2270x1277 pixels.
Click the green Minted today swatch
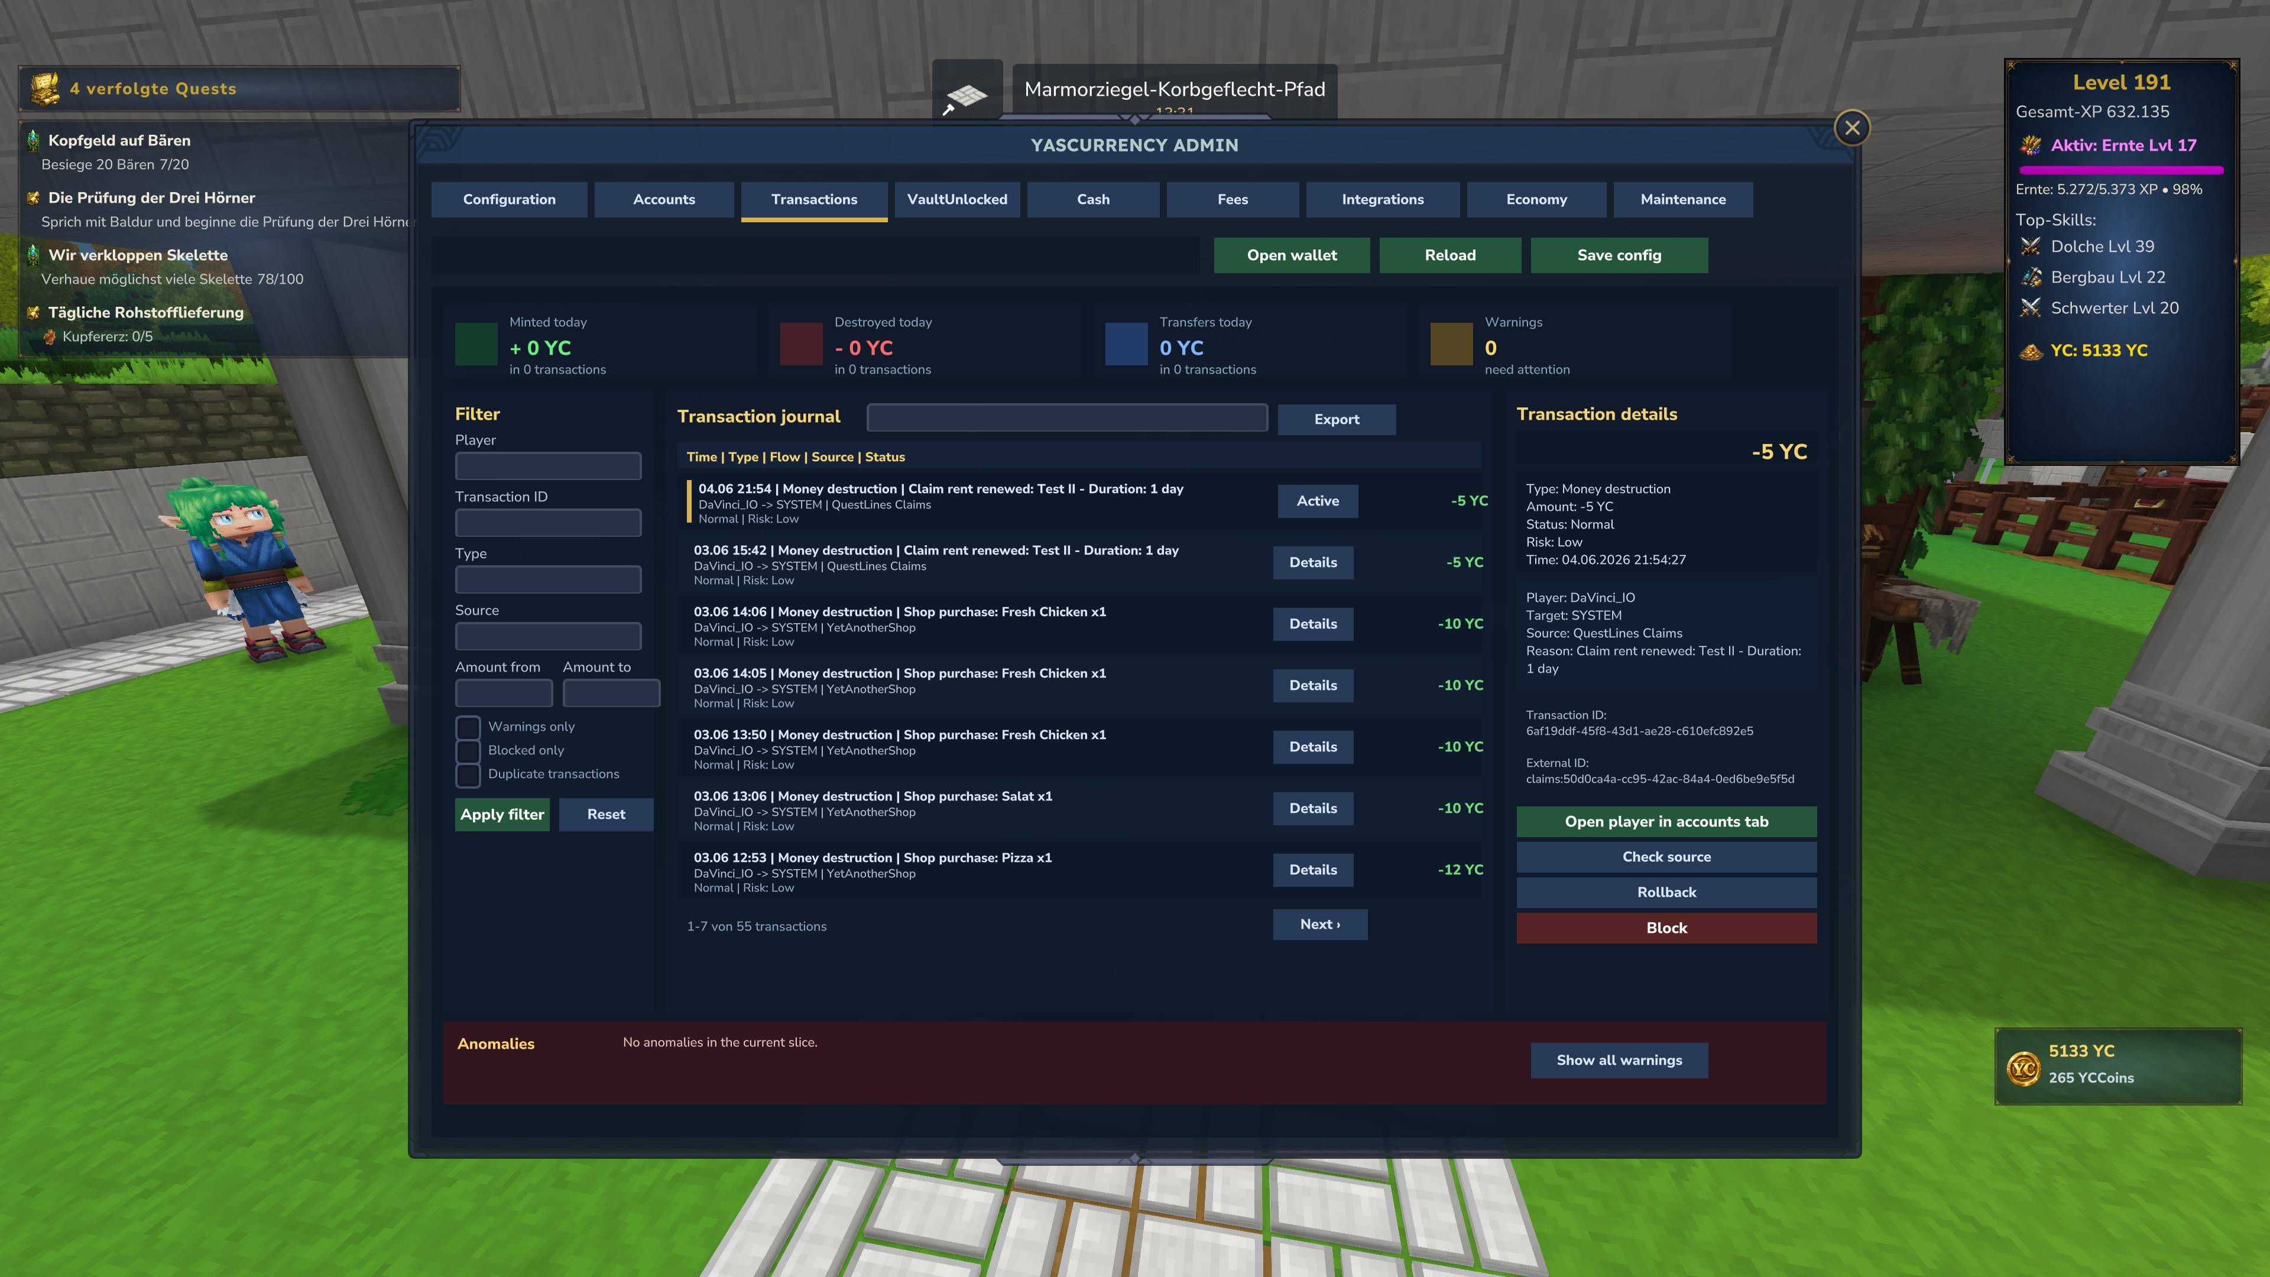pyautogui.click(x=476, y=345)
